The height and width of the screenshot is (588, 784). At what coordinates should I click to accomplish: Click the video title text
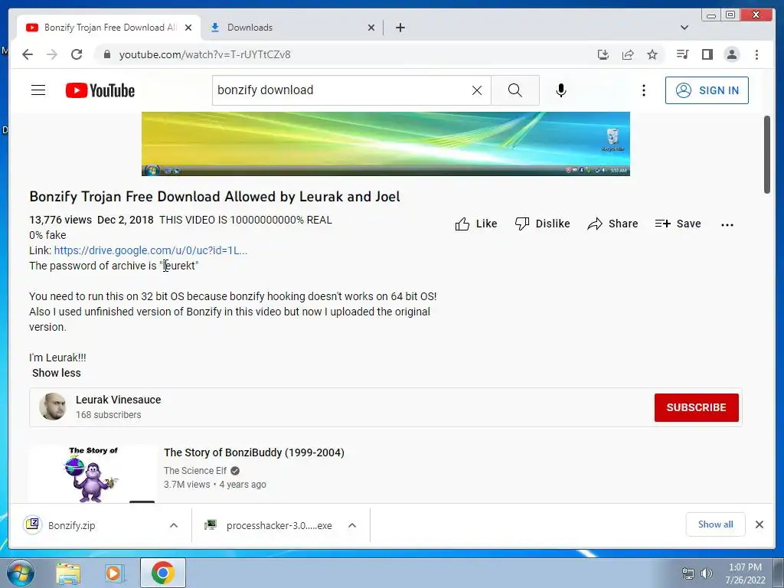tap(214, 197)
